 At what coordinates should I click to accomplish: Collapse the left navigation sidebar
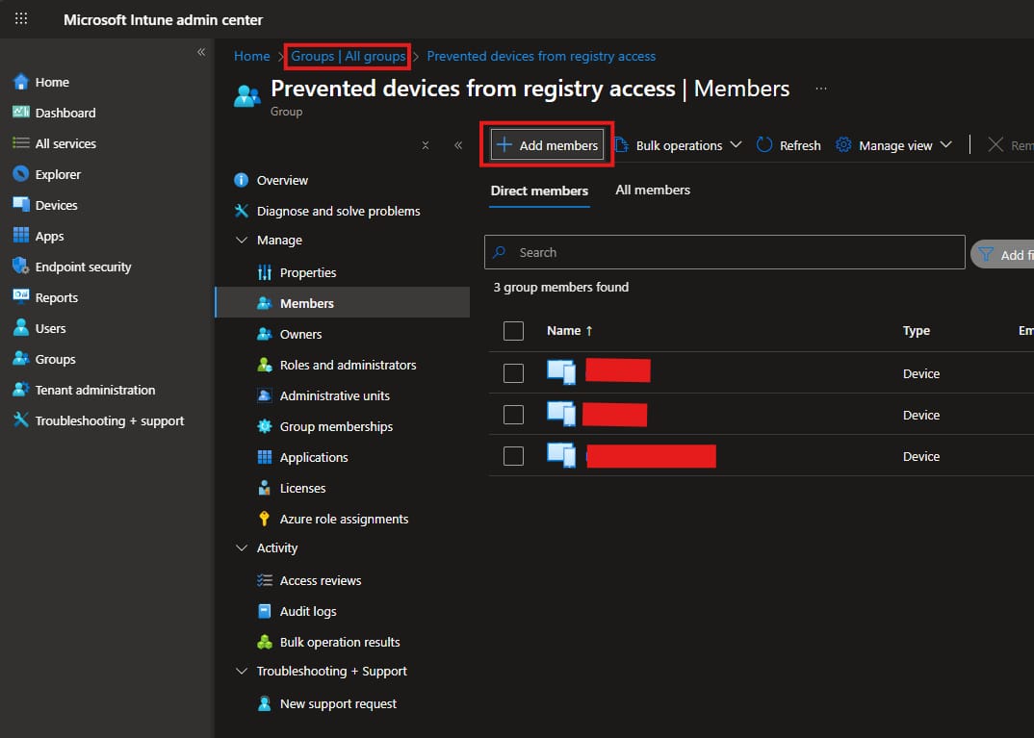click(x=201, y=52)
